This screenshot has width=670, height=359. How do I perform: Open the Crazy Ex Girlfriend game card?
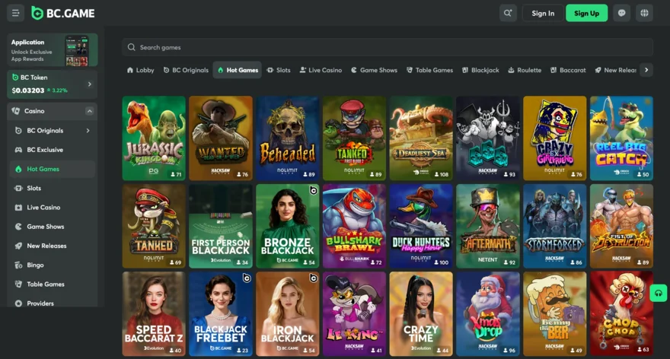point(554,138)
